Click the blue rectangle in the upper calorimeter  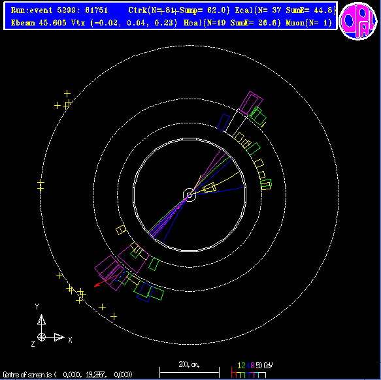[224, 122]
